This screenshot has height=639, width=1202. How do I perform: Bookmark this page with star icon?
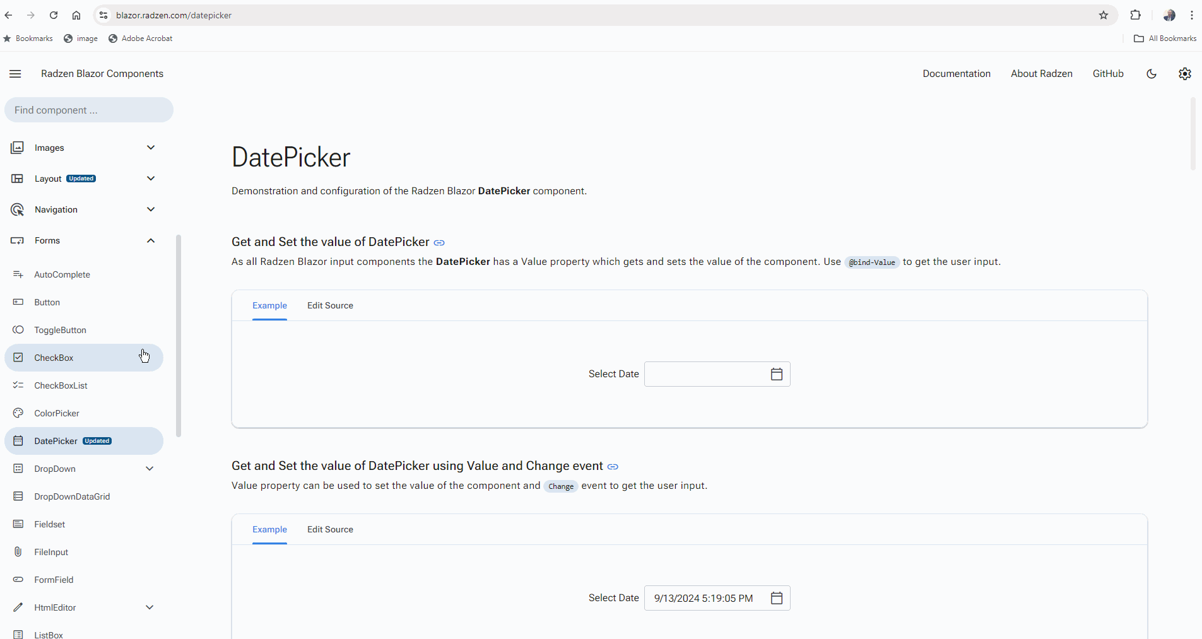[1104, 15]
